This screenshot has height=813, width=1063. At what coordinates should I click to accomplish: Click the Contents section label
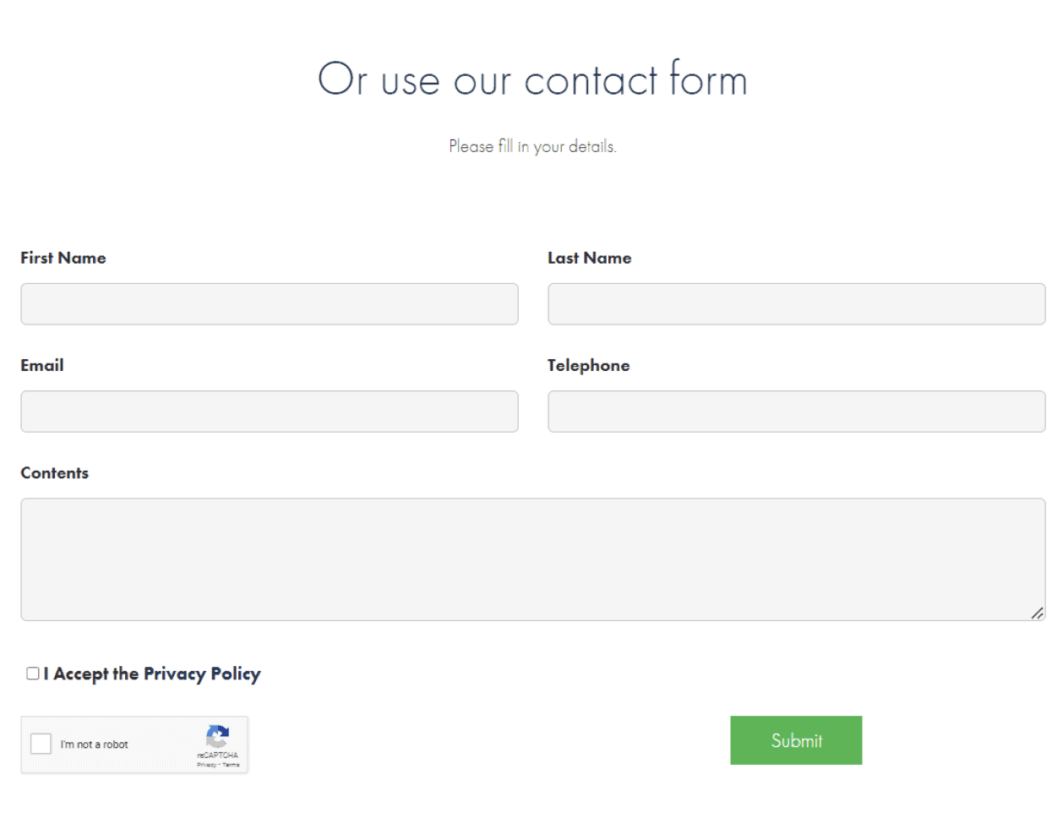click(54, 473)
